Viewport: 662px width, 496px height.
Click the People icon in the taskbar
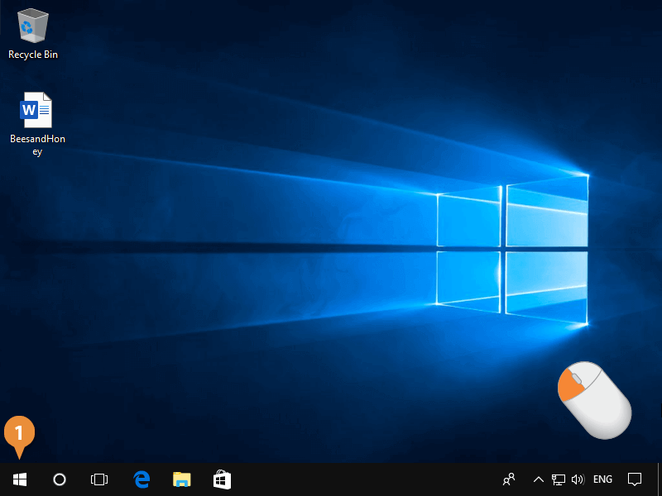tap(509, 479)
